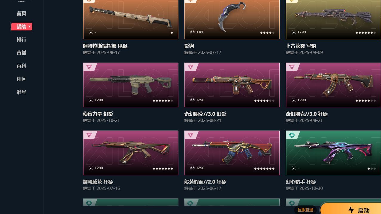The width and height of the screenshot is (381, 214).
Task: Click the tier badge icon on 幻心猎手 狂徒 card
Action: (x=292, y=135)
